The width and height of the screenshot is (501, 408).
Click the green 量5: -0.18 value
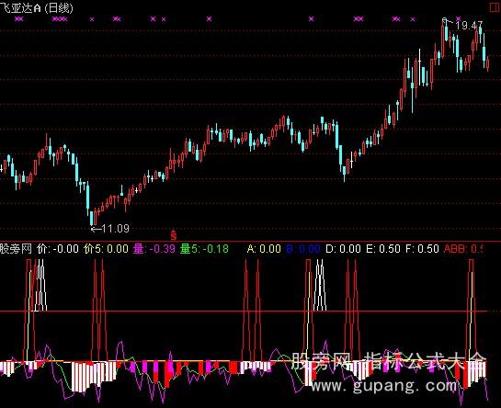204,249
